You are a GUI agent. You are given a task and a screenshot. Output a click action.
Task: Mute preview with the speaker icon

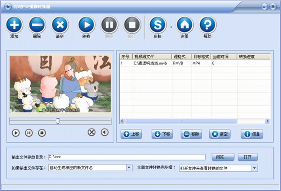click(x=105, y=132)
